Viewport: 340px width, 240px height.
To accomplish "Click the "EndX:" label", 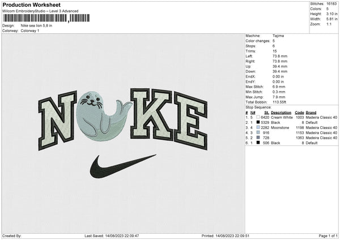I will pos(250,76).
